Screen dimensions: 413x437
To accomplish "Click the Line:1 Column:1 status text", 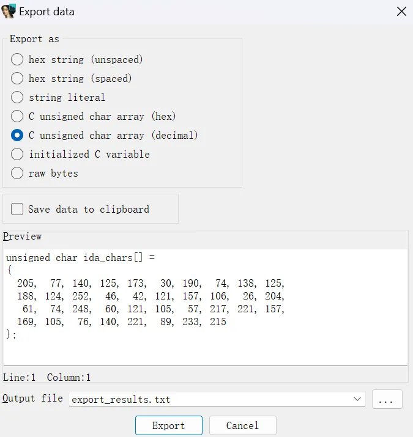I will coord(47,378).
